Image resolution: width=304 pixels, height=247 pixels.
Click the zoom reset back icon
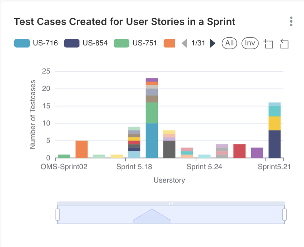pos(284,43)
